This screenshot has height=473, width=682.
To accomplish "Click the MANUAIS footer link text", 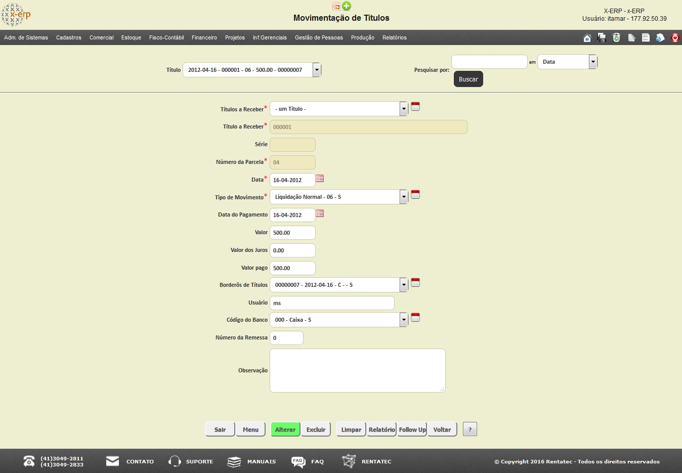I will click(x=262, y=461).
